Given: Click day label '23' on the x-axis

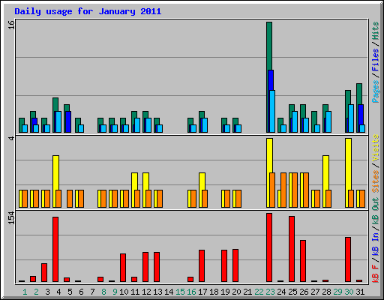Looking at the screenshot, I should tap(270, 292).
